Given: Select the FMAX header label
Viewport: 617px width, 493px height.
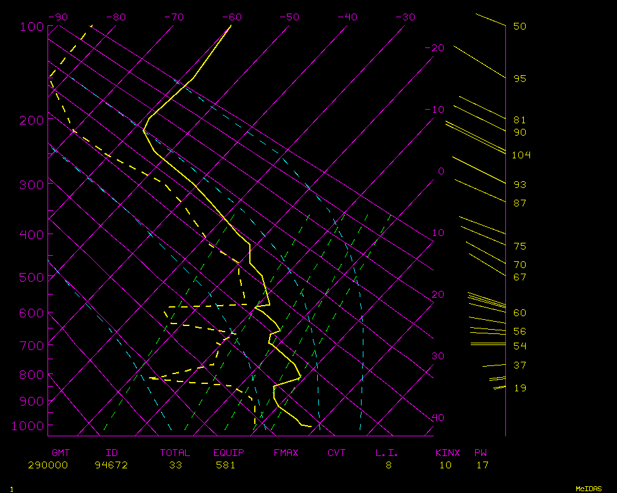Looking at the screenshot, I should pos(286,453).
